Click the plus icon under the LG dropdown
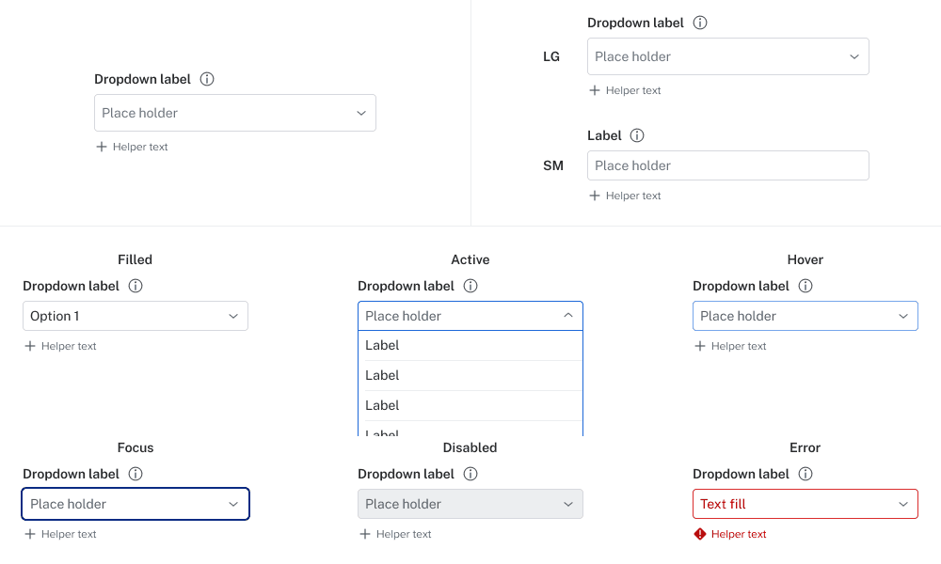 coord(595,90)
